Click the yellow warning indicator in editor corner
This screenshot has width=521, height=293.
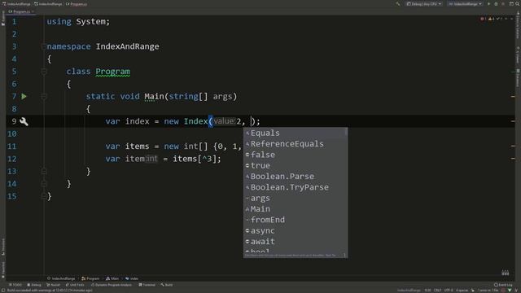490,19
